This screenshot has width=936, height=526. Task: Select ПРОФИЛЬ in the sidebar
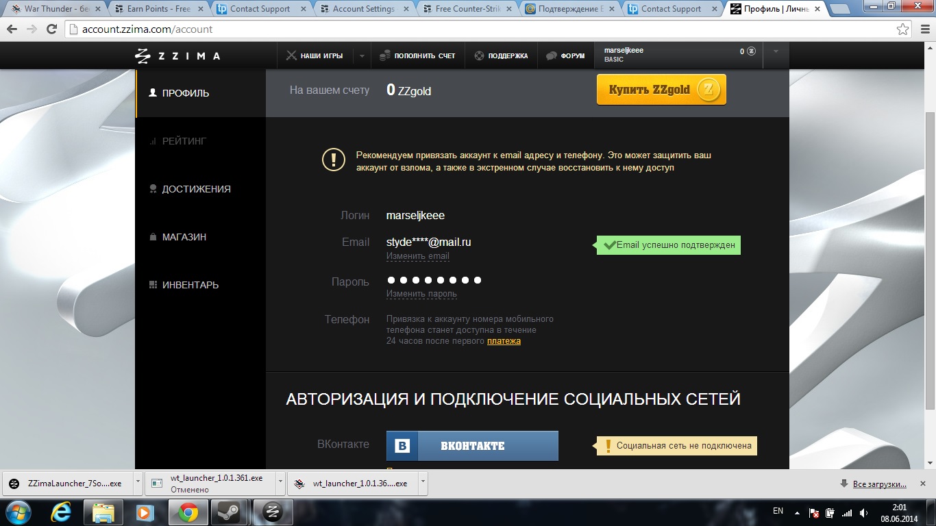[x=201, y=93]
